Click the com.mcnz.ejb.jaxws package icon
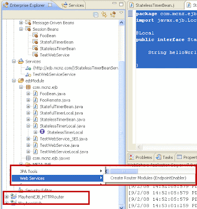Viewport: 197px width, 209px height. 28,158
